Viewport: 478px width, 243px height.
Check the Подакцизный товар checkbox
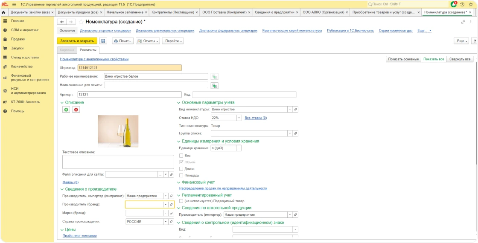pyautogui.click(x=181, y=201)
